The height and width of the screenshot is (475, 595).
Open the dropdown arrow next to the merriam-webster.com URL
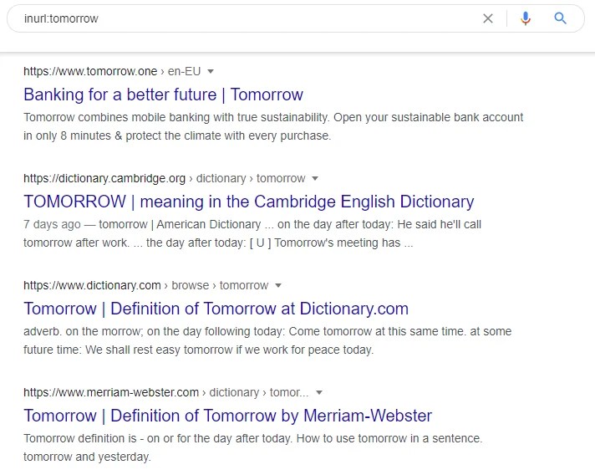(318, 392)
